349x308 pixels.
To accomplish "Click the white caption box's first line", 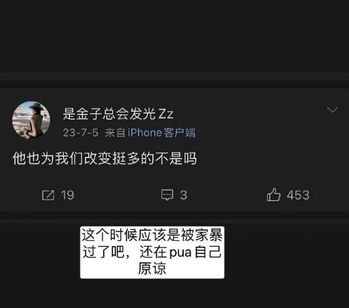I will pyautogui.click(x=152, y=235).
